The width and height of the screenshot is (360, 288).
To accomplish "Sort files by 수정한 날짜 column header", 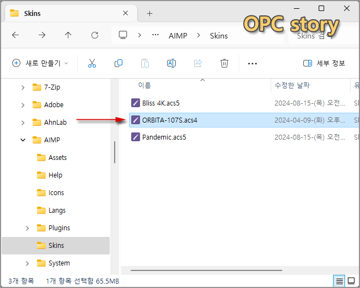I will tap(292, 85).
